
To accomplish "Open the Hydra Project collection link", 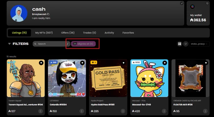I will coord(97,101).
